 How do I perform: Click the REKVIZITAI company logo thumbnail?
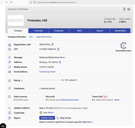(16, 20)
